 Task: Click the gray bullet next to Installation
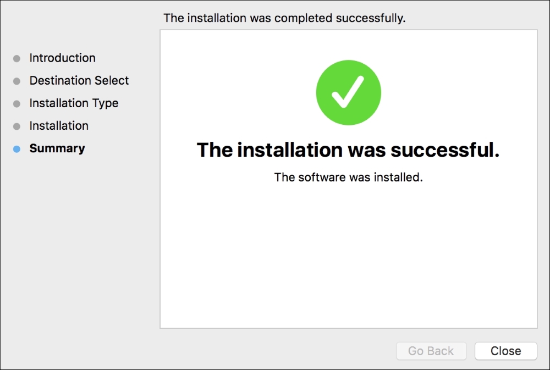[16, 126]
